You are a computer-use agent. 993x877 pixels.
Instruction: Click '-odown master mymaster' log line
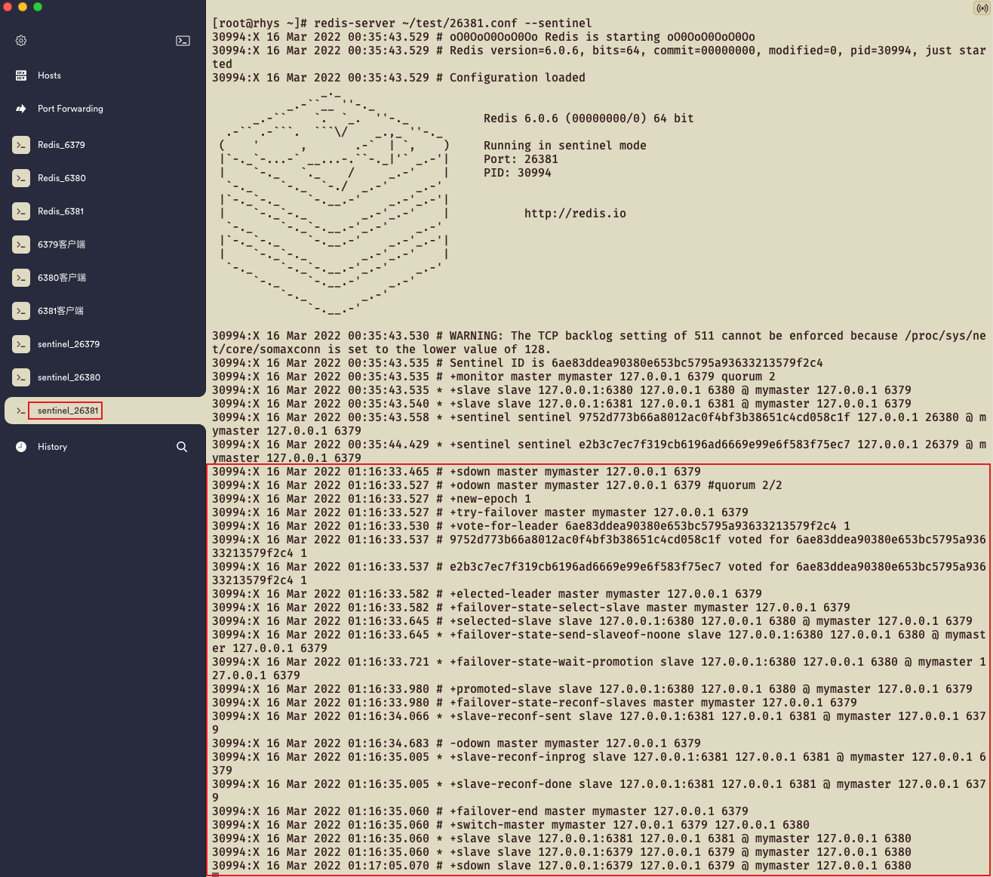[x=457, y=743]
